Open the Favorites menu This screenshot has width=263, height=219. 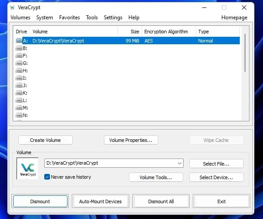(x=69, y=18)
